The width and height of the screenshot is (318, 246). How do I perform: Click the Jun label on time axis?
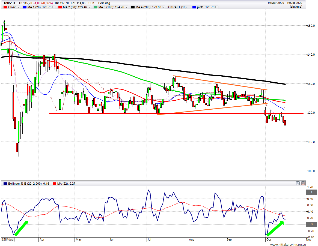[112, 239]
